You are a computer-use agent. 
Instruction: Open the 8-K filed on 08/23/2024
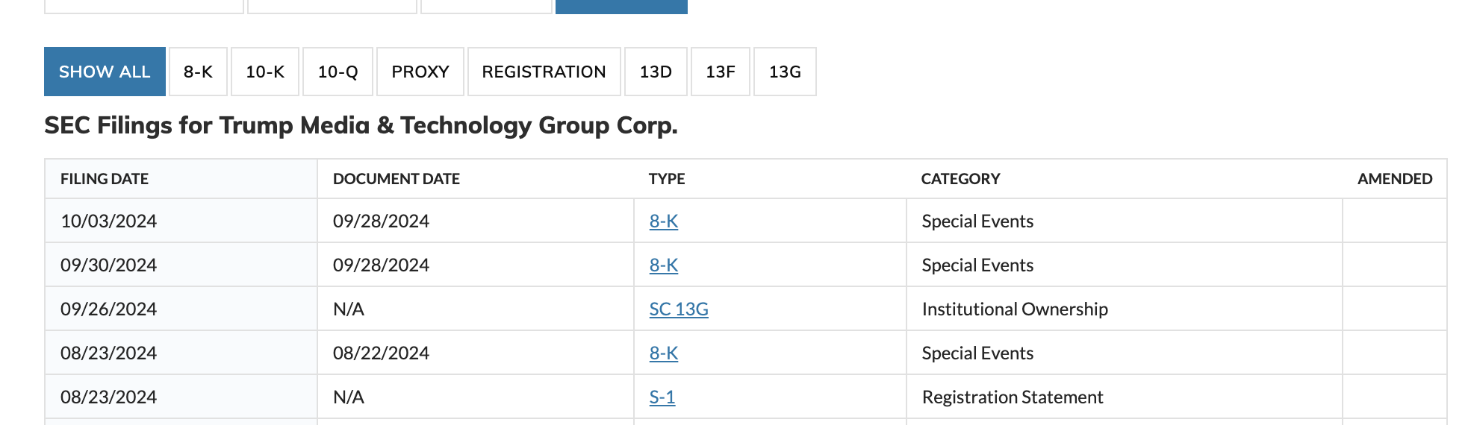tap(664, 353)
